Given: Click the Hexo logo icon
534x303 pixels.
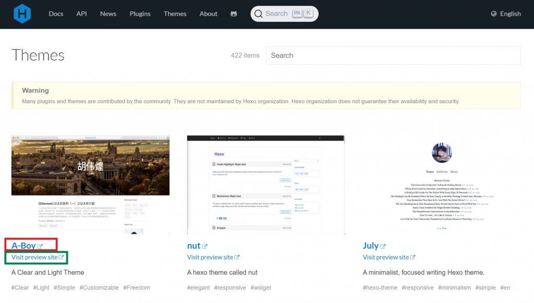Looking at the screenshot, I should tap(22, 14).
